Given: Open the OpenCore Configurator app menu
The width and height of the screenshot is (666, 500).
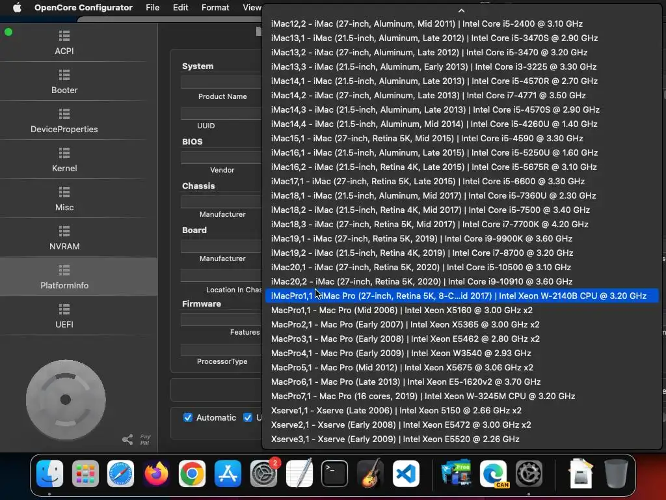Looking at the screenshot, I should pos(83,7).
